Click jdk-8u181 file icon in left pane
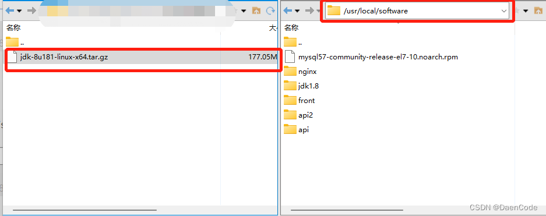The image size is (546, 216). [x=12, y=56]
